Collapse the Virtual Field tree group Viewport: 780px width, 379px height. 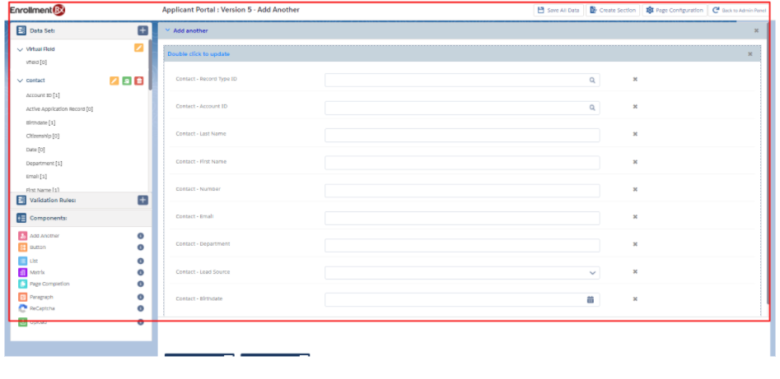(20, 49)
